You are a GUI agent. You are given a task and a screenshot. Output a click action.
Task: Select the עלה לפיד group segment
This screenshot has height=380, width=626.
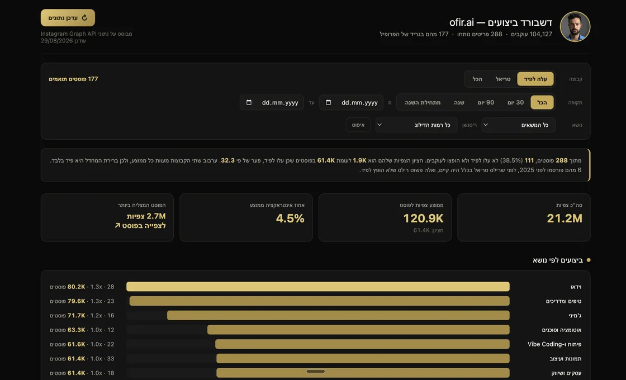(x=535, y=79)
